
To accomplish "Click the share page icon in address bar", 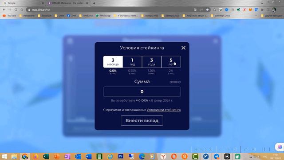I will (201, 10).
